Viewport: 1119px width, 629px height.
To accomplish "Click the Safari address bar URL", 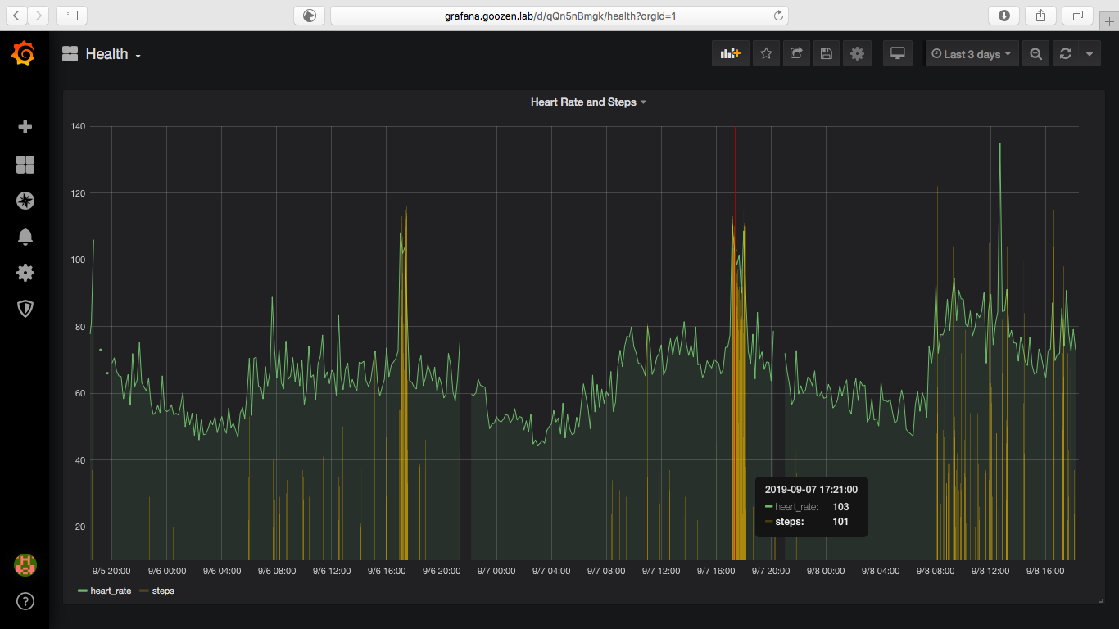I will tap(559, 16).
